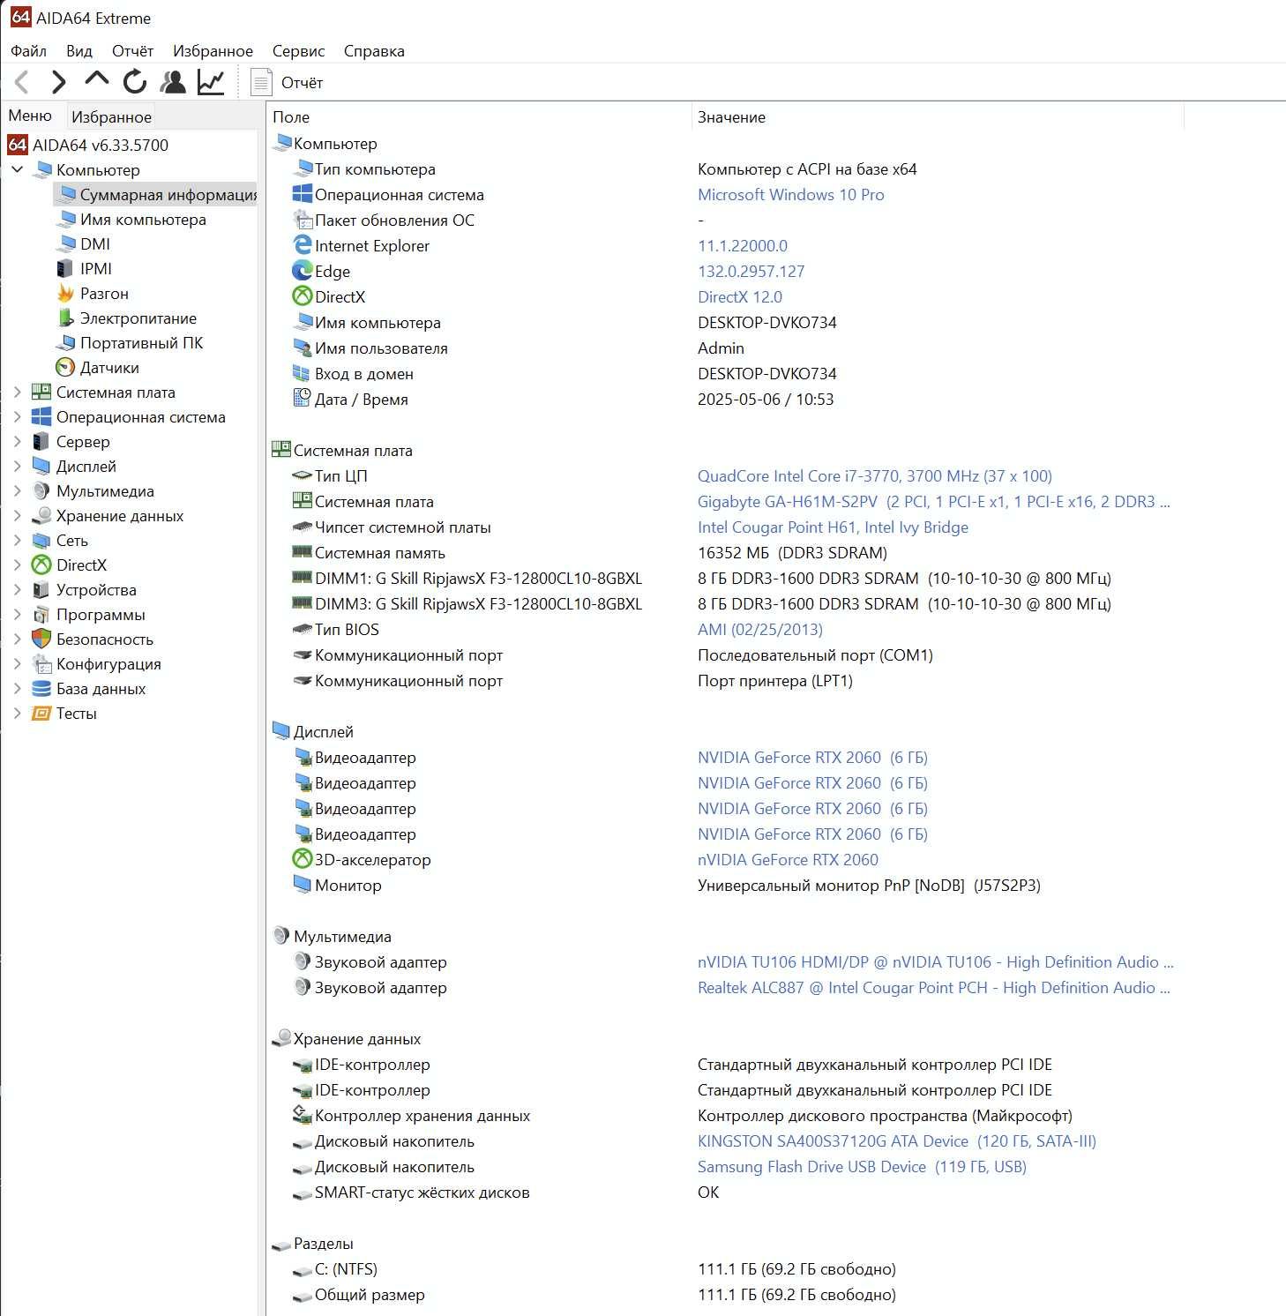Screen dimensions: 1286x1316
Task: Expand the Операционная система tree node
Action: pos(17,416)
